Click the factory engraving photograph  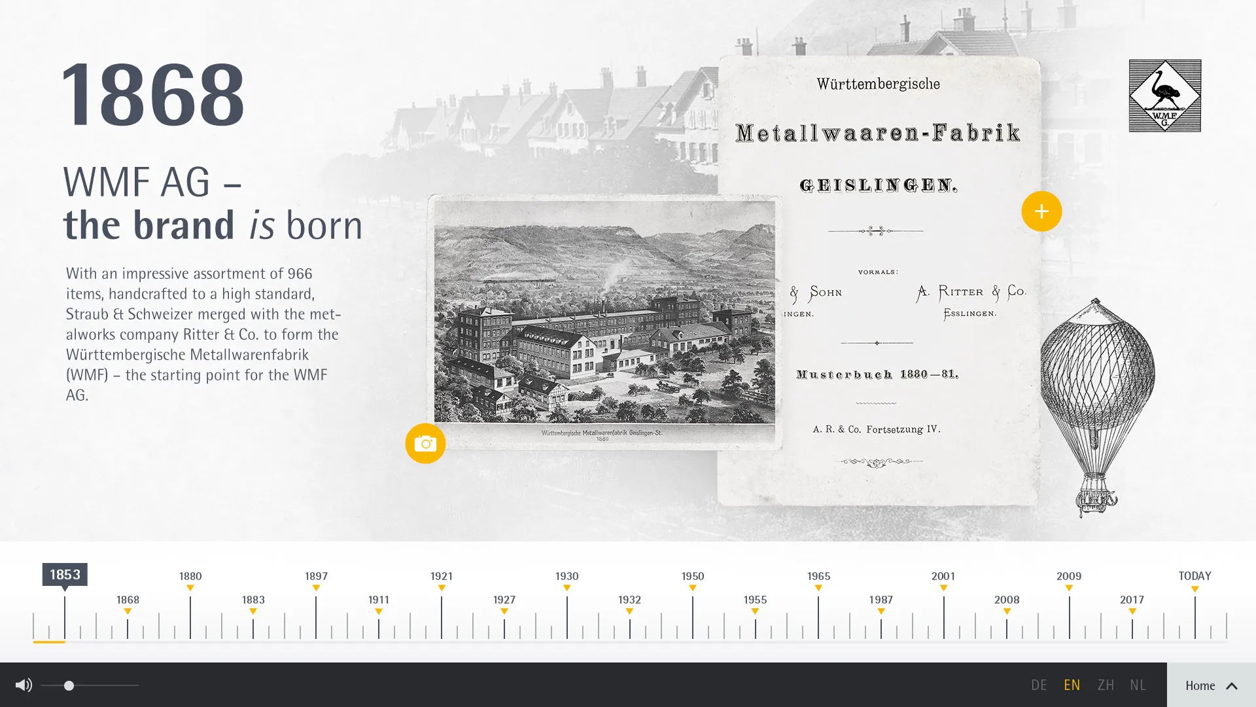pos(604,314)
